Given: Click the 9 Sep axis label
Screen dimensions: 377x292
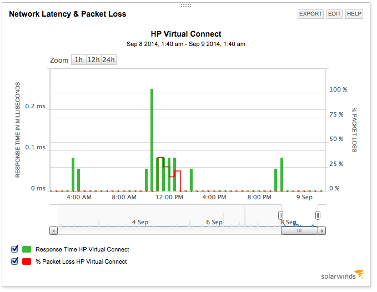Looking at the screenshot, I should [x=304, y=197].
